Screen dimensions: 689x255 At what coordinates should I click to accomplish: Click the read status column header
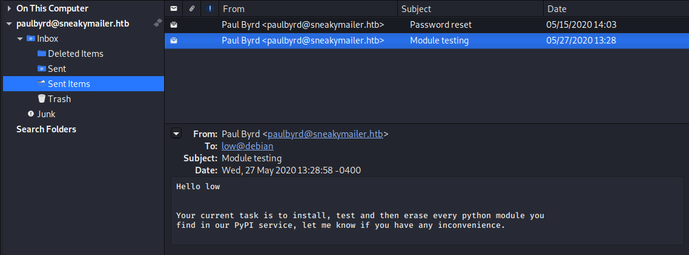(174, 9)
